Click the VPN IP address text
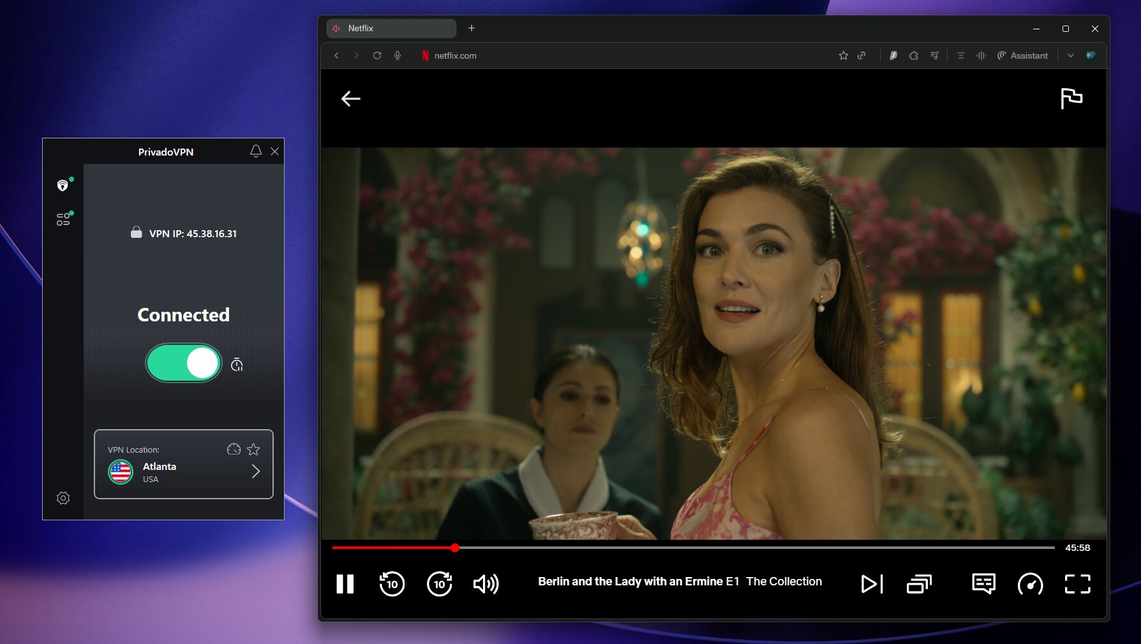The width and height of the screenshot is (1141, 644). [x=193, y=233]
